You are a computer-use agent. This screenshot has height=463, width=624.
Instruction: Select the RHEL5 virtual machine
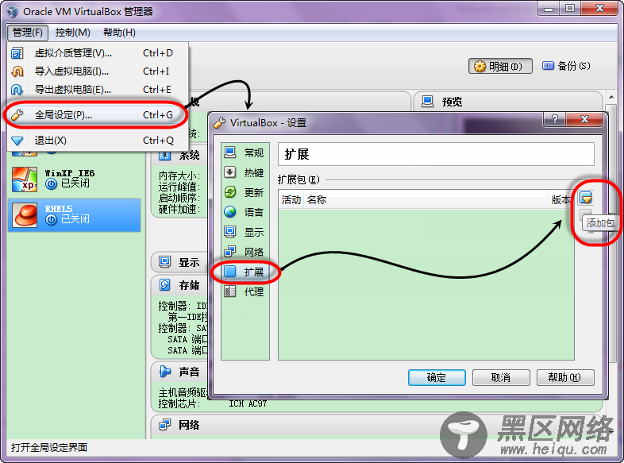75,215
